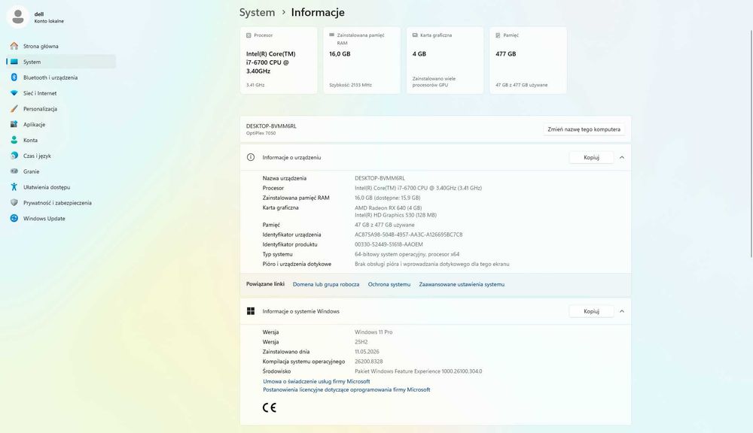Click the Identyfikator urządzenia value

(408, 235)
